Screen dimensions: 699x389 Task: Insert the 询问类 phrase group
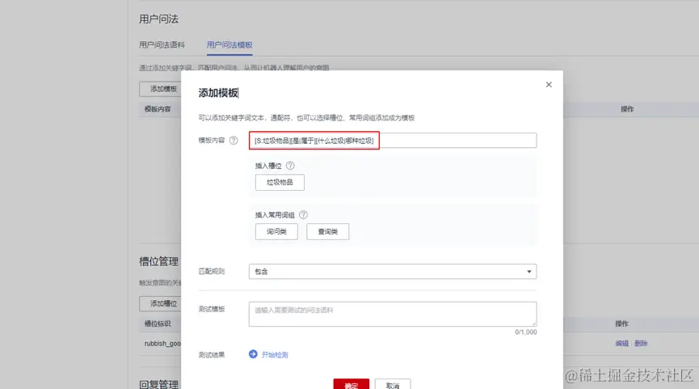coord(276,231)
